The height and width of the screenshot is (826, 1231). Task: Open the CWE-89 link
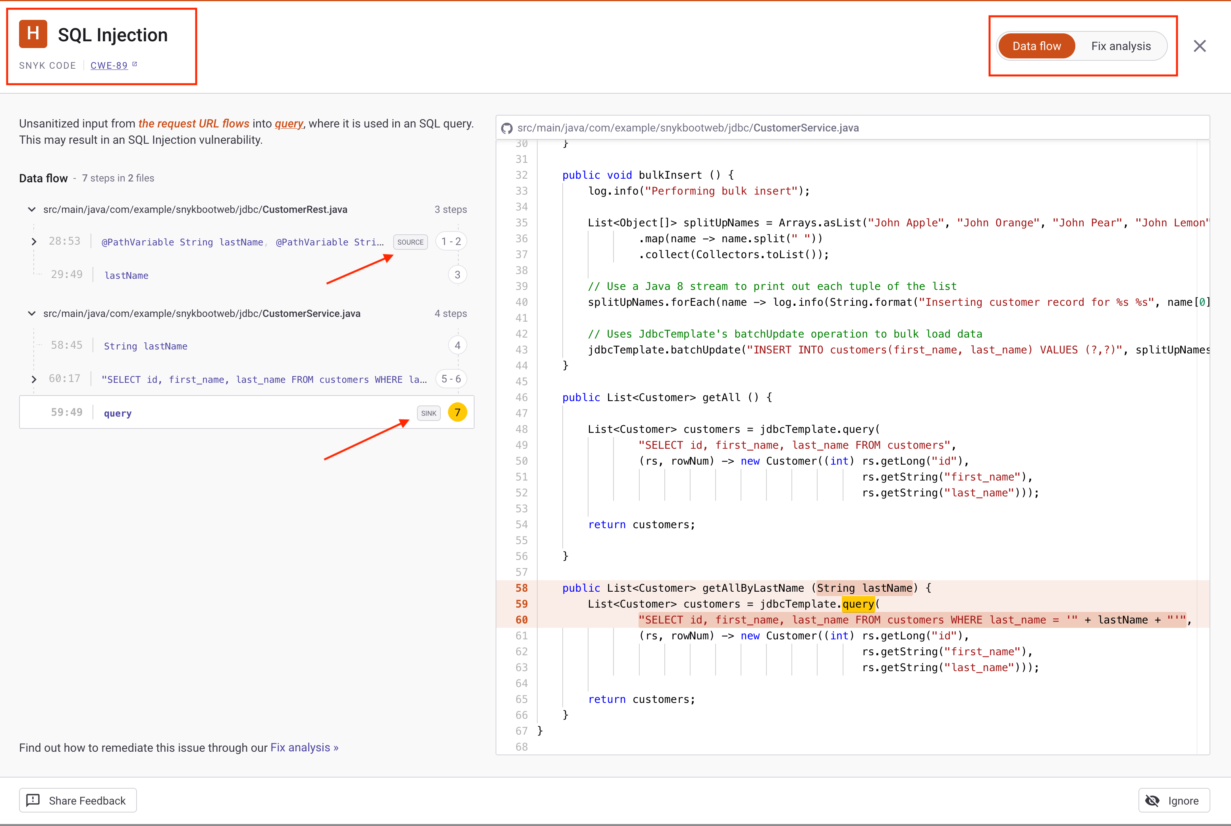[x=109, y=65]
